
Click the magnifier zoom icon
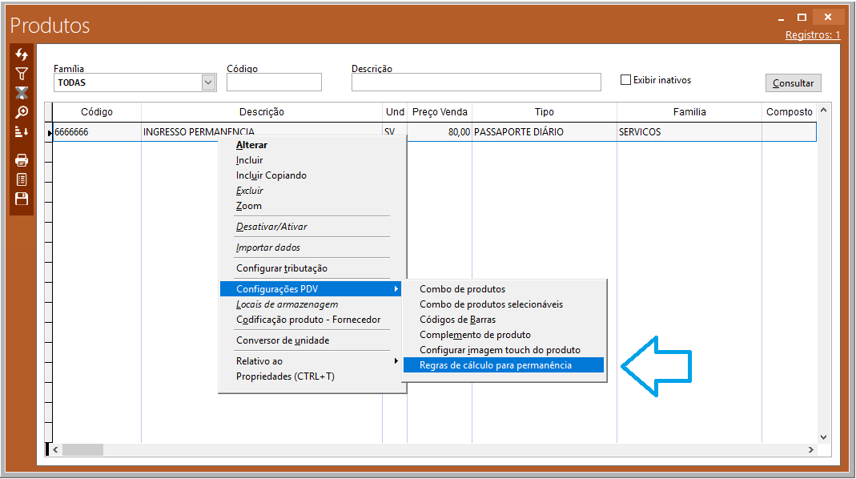click(x=22, y=112)
